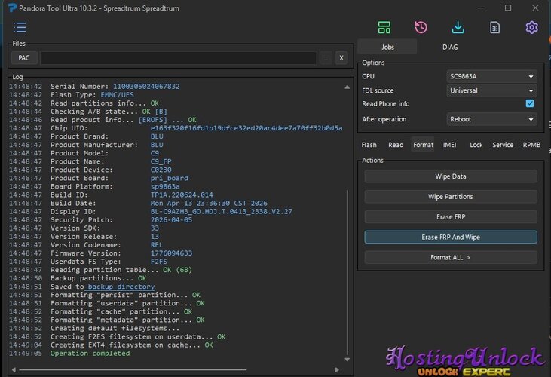Click Build Date value Mon Apr 13
The height and width of the screenshot is (377, 551).
(209, 203)
